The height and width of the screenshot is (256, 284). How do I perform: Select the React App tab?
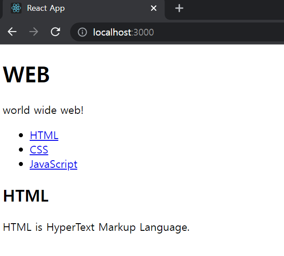83,9
